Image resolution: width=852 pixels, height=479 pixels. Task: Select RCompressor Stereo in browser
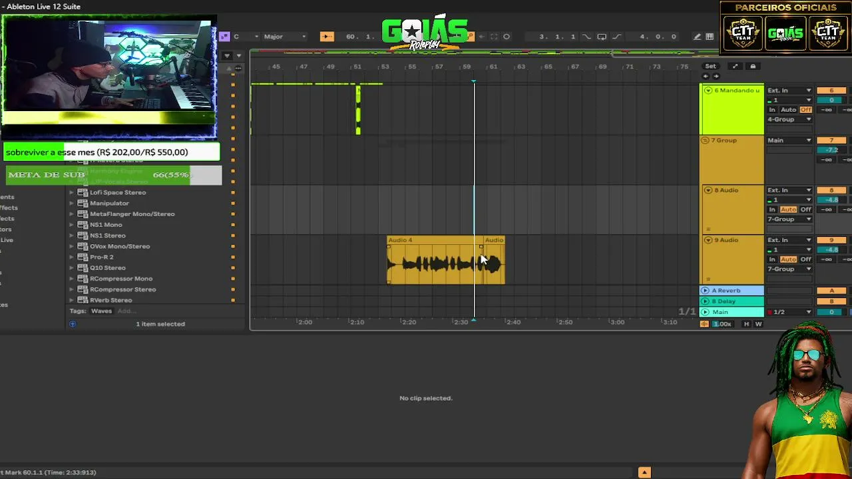tap(122, 289)
